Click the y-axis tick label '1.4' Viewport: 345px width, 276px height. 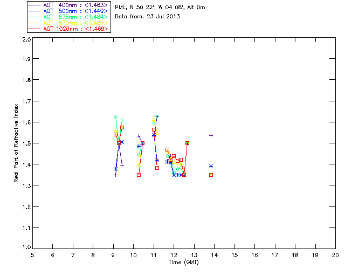[26, 164]
